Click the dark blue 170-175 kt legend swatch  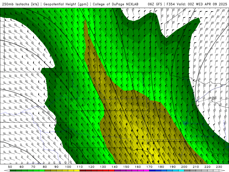(x=152, y=171)
